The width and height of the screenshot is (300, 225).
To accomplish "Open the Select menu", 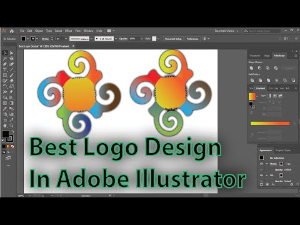I will pos(58,31).
